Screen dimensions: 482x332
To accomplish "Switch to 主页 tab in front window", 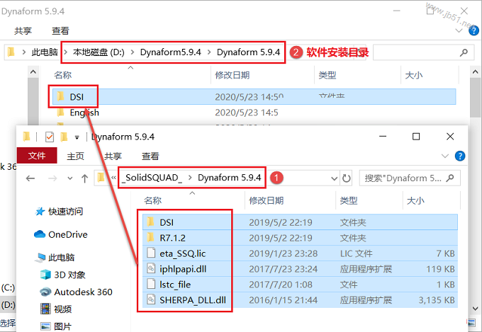I will (x=76, y=156).
